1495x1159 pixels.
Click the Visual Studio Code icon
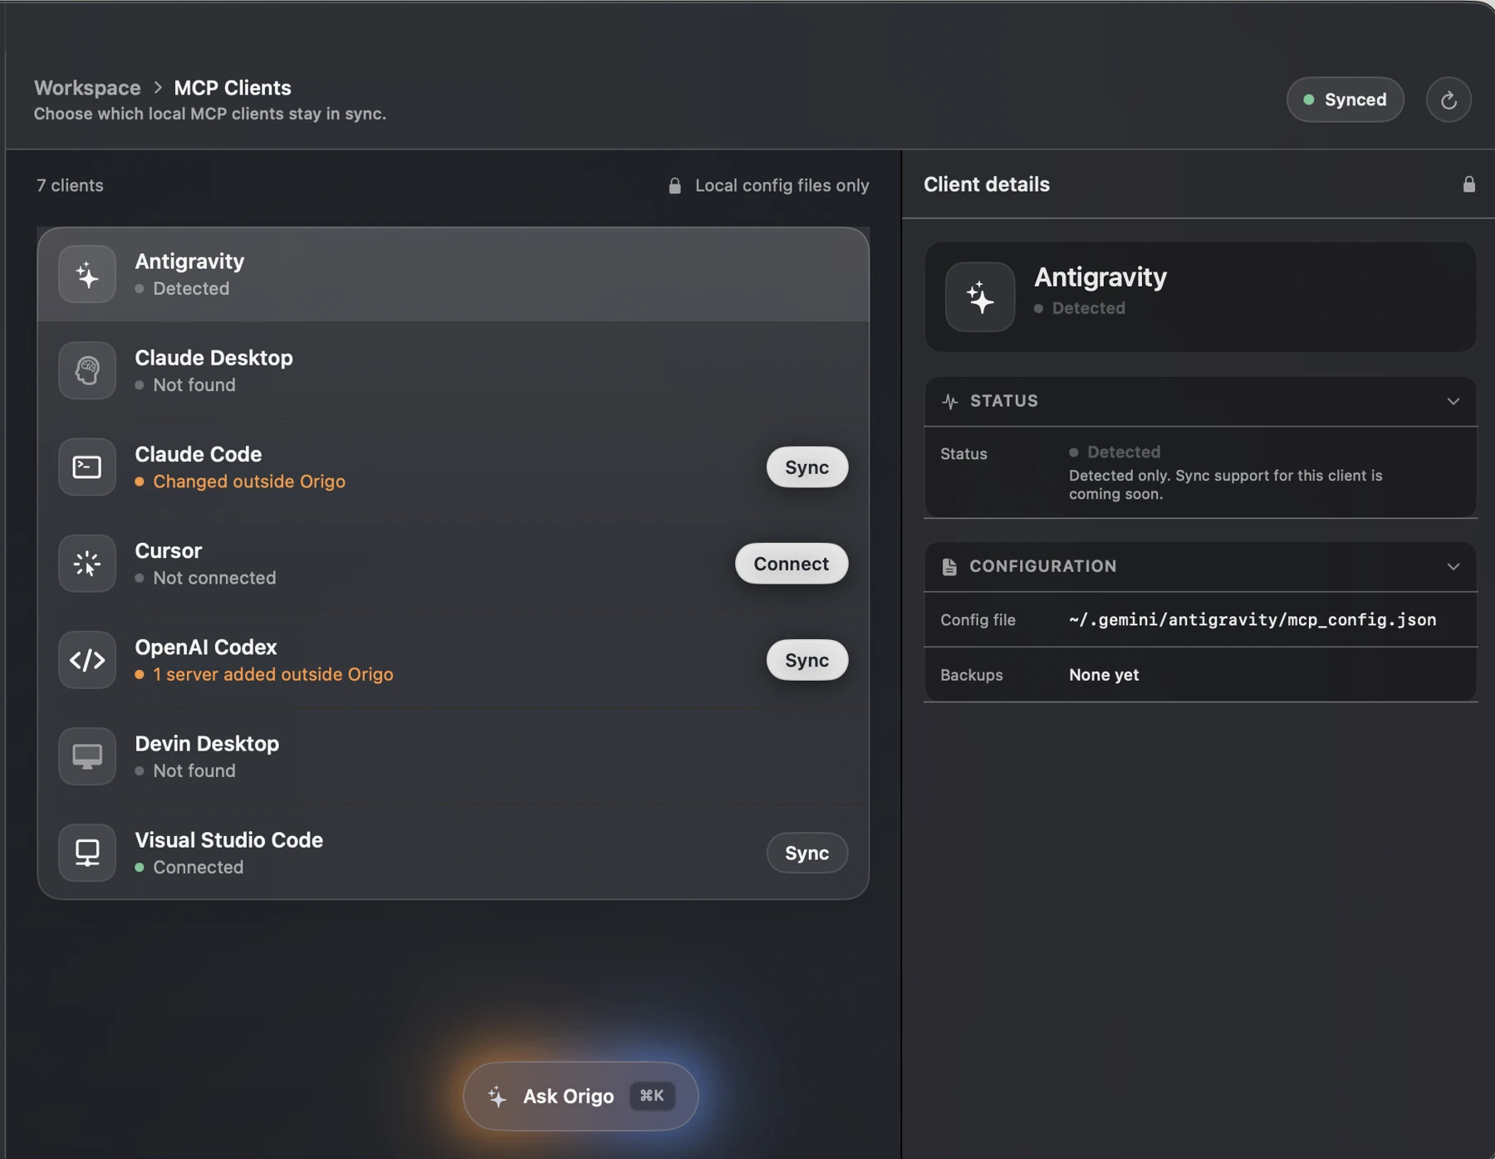[87, 852]
